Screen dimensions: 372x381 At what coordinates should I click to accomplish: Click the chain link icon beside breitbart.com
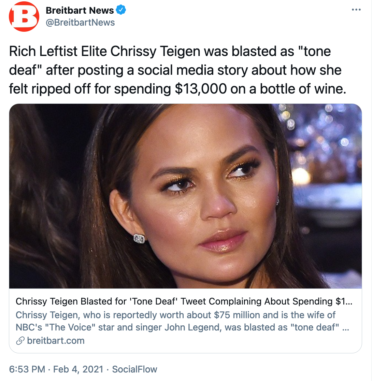20,340
